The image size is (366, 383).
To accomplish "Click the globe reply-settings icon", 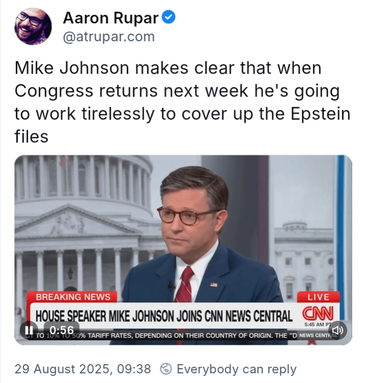I will click(166, 369).
